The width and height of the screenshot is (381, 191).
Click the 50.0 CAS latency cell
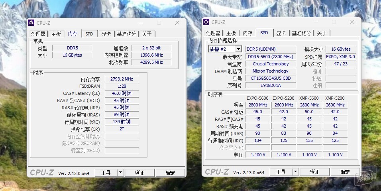[x=309, y=112]
